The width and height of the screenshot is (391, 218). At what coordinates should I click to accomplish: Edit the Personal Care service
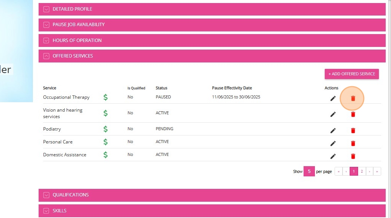[x=333, y=143]
